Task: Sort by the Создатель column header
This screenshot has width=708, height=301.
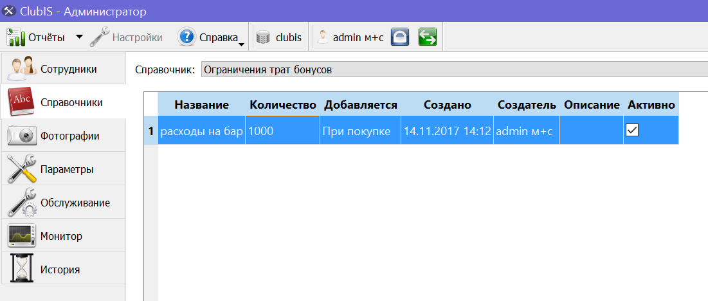Action: pos(527,105)
